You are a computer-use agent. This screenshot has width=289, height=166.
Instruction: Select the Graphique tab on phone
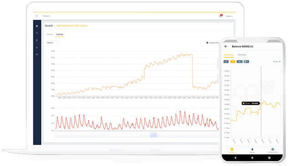228,55
